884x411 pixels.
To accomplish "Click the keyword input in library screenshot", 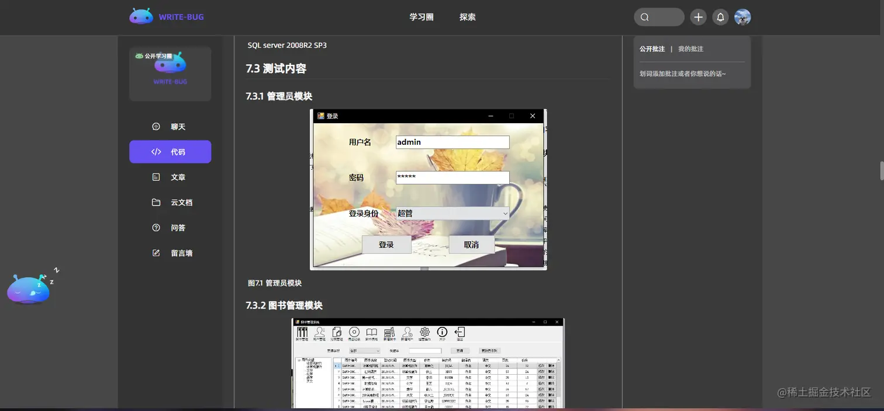I will (x=425, y=351).
